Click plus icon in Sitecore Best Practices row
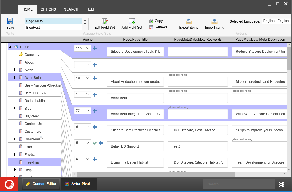This screenshot has height=192, width=292. [x=95, y=127]
